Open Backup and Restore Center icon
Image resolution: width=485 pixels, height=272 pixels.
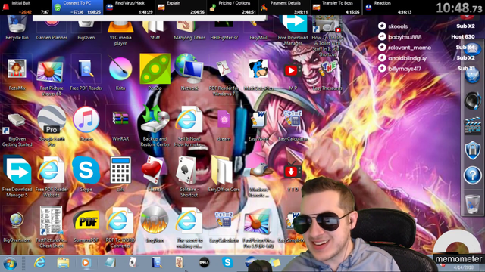coord(155,126)
